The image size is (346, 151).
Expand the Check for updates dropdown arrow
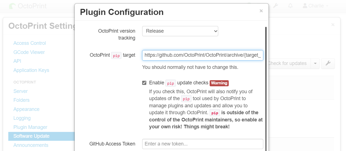(315, 63)
